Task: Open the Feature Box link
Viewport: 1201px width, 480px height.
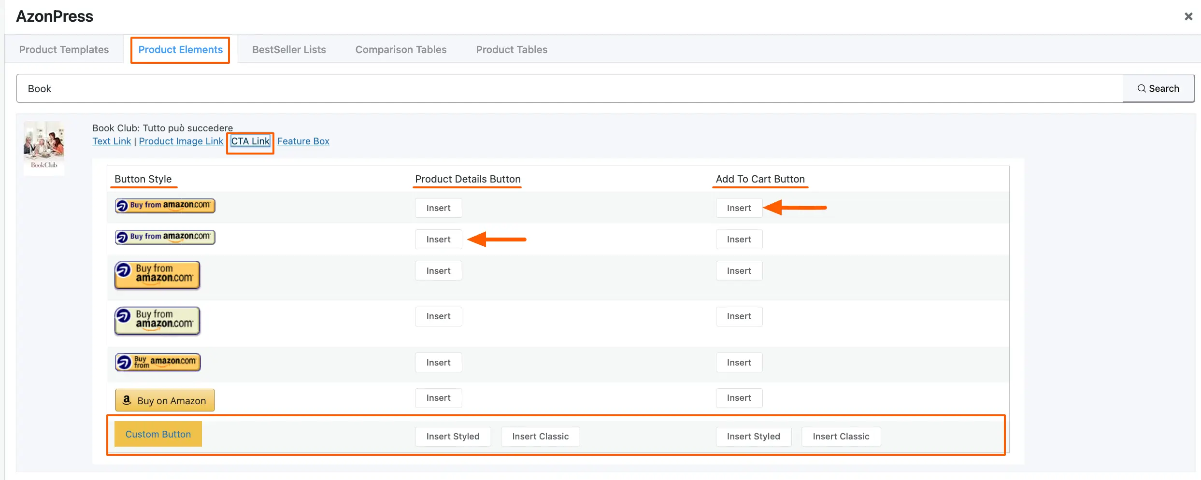Action: pos(303,141)
